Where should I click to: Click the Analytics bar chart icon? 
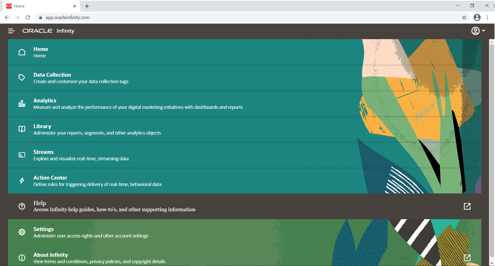click(x=22, y=103)
